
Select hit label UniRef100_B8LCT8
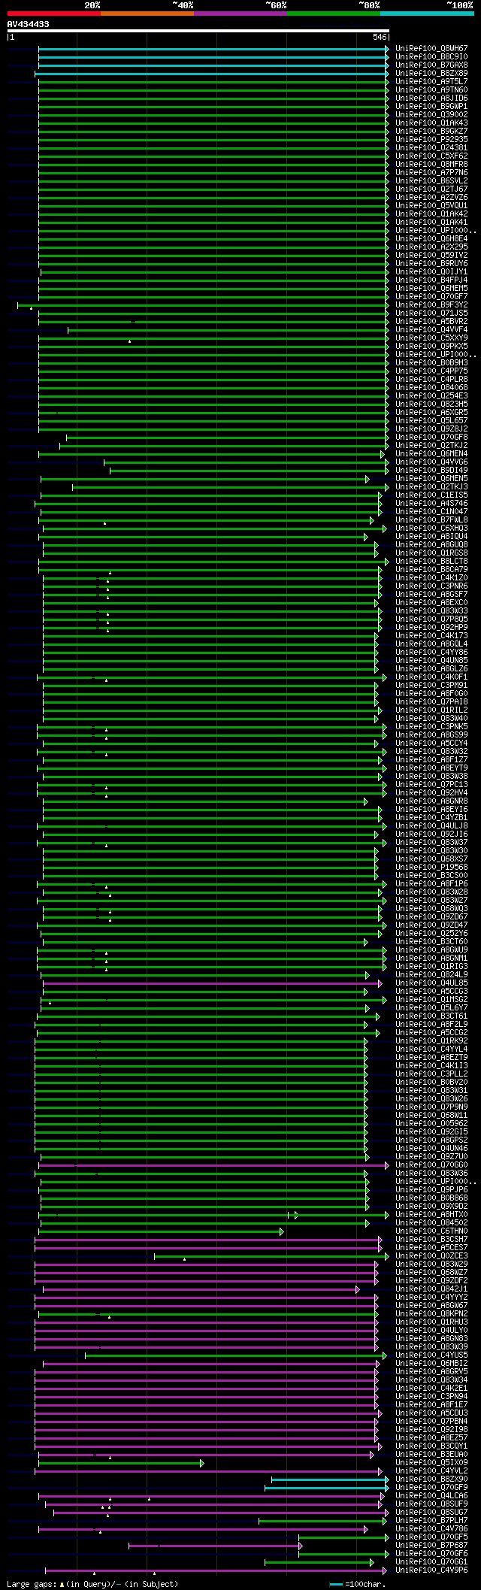click(431, 561)
